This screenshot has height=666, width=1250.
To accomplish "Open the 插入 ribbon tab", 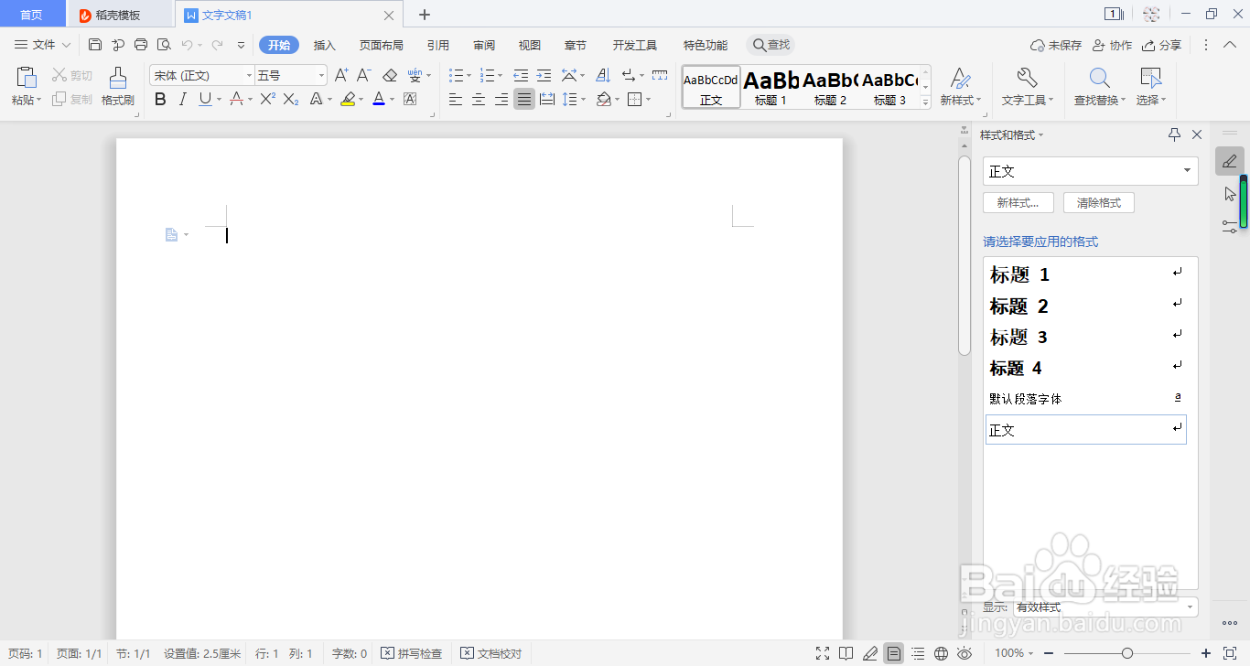I will 325,45.
